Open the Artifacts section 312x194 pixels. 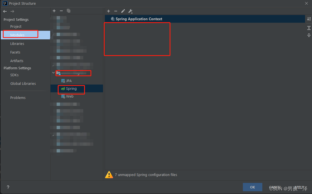[17, 61]
